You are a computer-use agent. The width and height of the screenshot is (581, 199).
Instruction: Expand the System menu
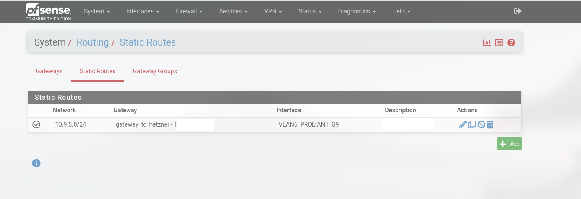tap(97, 11)
